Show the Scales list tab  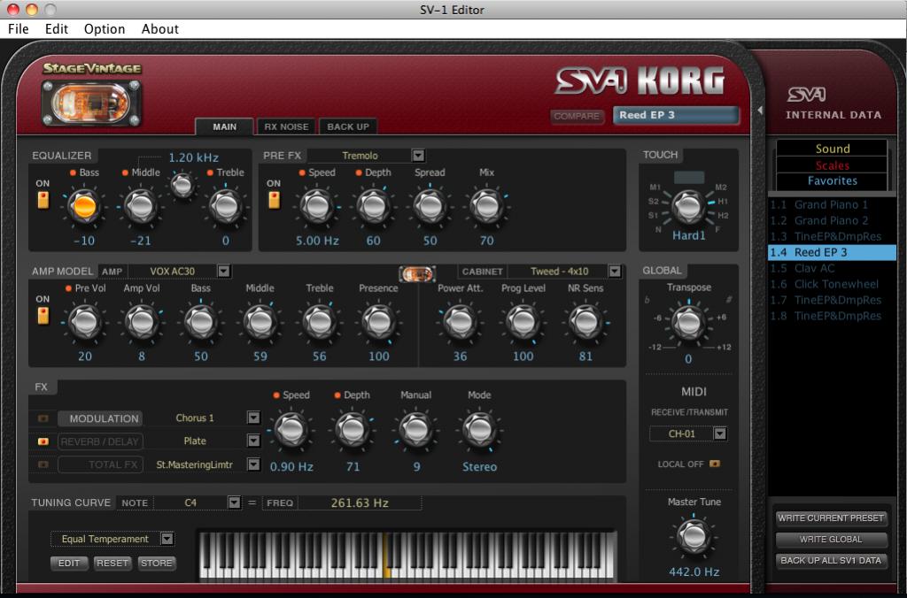(x=832, y=165)
